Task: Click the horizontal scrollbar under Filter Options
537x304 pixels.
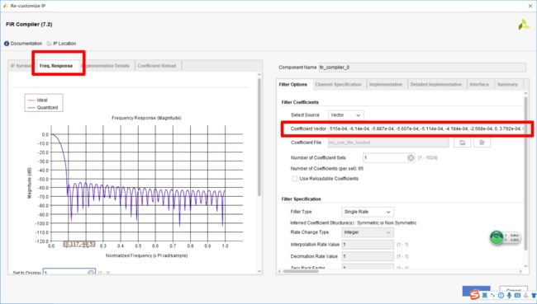Action: pyautogui.click(x=401, y=271)
